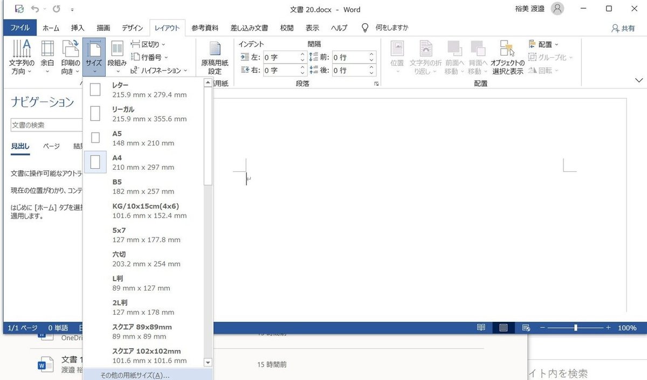The width and height of the screenshot is (647, 380).
Task: Open the 段落 paragraph dialog launcher
Action: click(376, 84)
